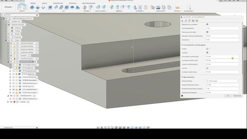Viewport: 247px width, 139px height.
Task: Toggle visibility eye of Analyse
Action: [x=9, y=31]
